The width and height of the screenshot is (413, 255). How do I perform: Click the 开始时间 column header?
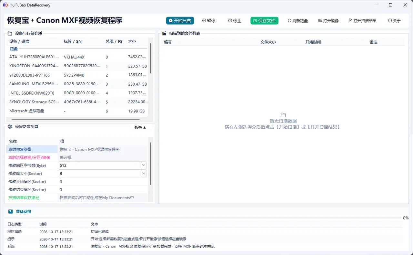pos(313,42)
